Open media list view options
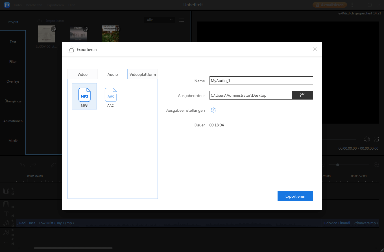Image resolution: width=384 pixels, height=252 pixels. pyautogui.click(x=182, y=20)
